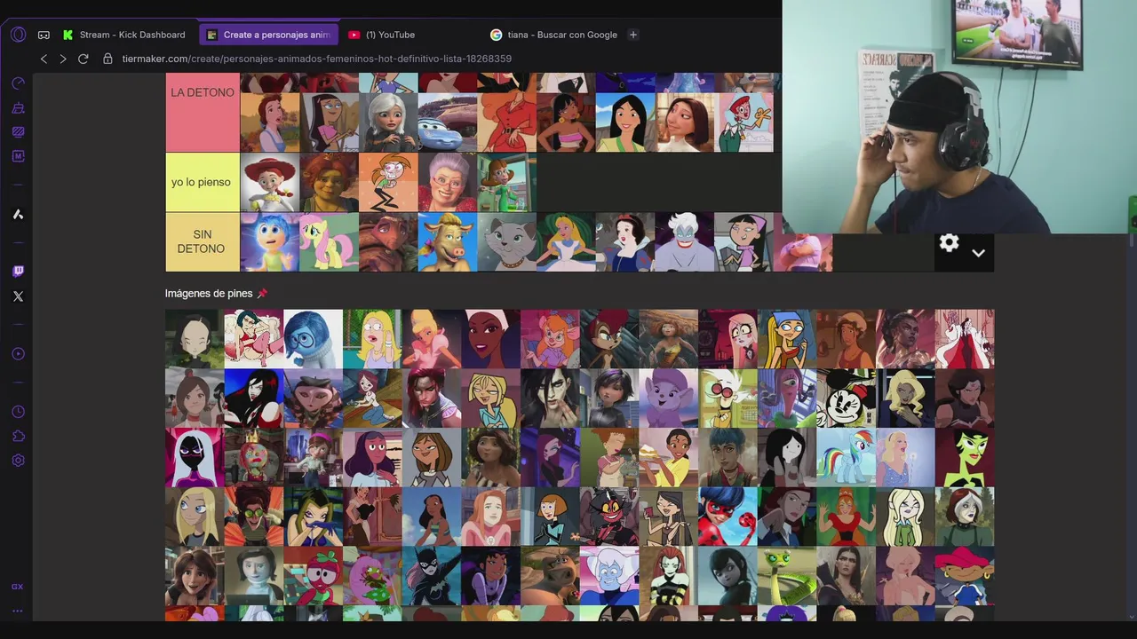1137x639 pixels.
Task: Select Joy thumbnail in SIN DETONO row
Action: click(270, 242)
